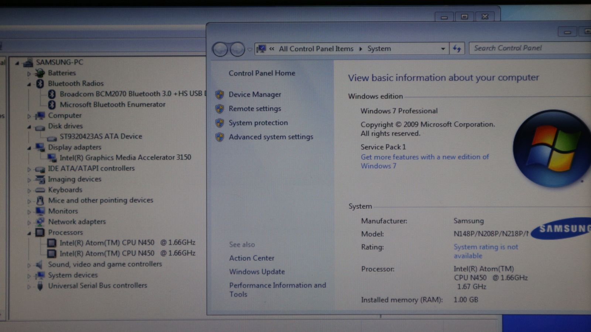Click the Processors category icon
591x332 pixels.
click(40, 232)
